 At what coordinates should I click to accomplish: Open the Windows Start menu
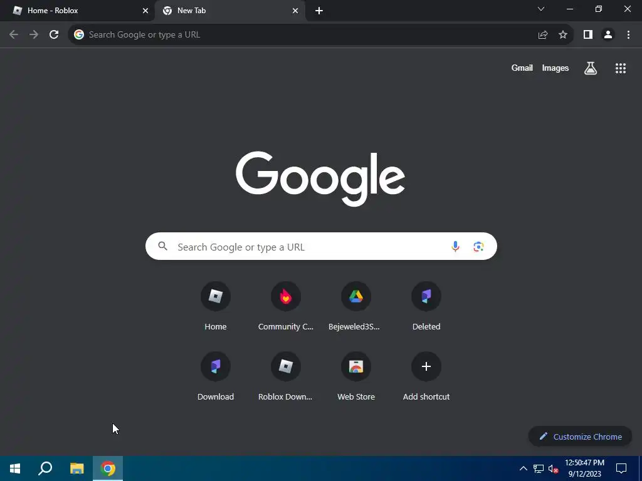point(15,468)
